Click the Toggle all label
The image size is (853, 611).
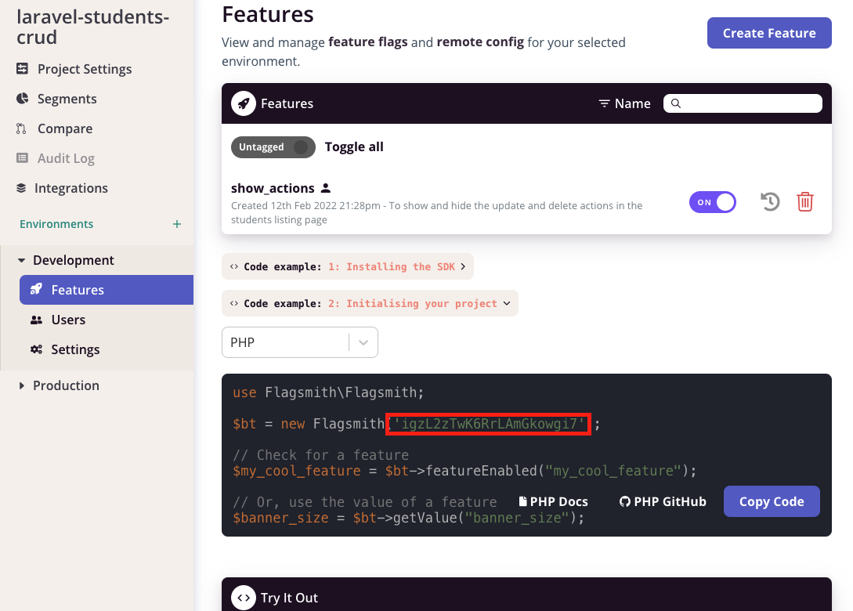coord(354,147)
